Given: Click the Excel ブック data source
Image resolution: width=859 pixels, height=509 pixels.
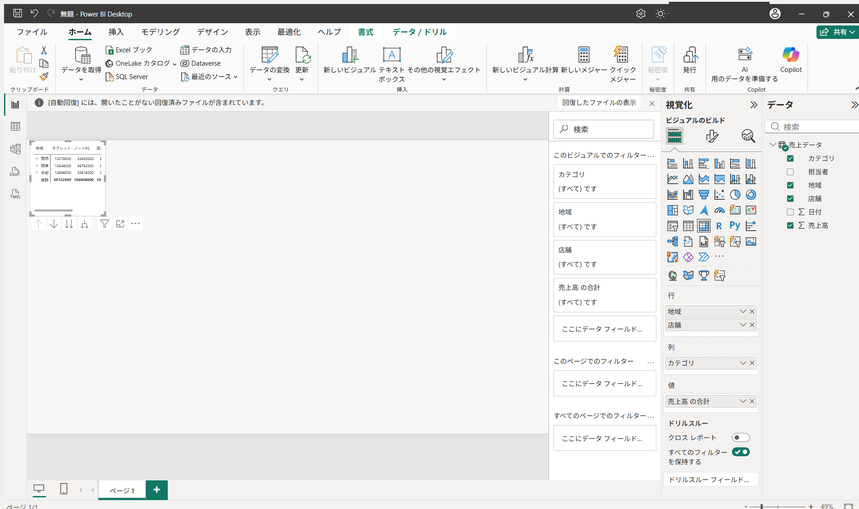Looking at the screenshot, I should tap(129, 50).
